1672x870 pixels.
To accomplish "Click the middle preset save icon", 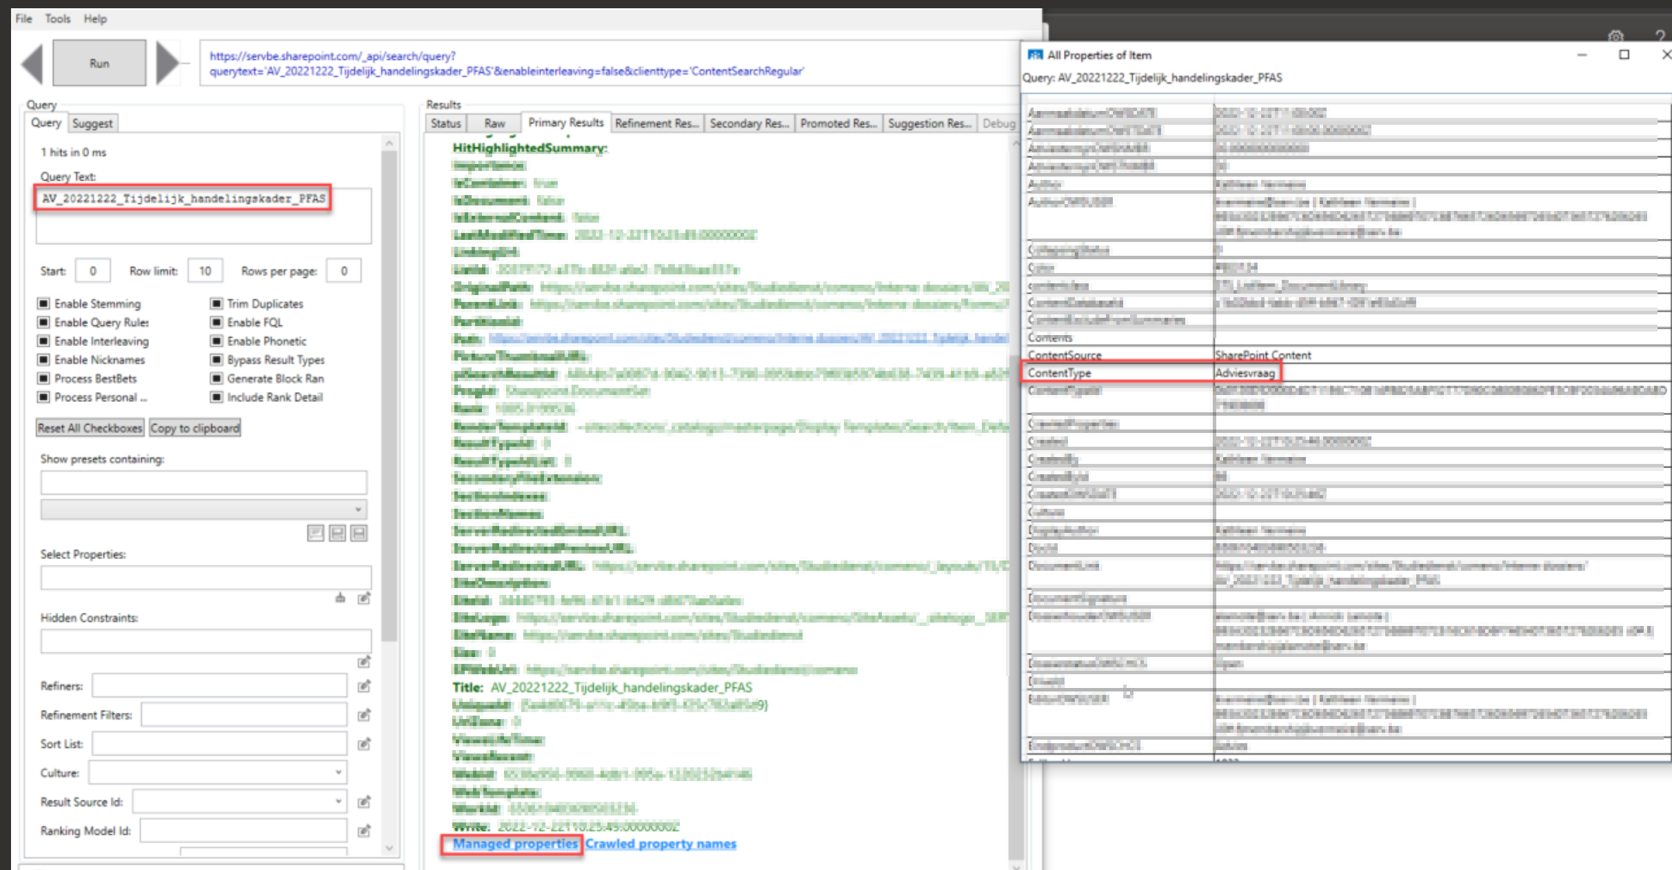I will 337,533.
